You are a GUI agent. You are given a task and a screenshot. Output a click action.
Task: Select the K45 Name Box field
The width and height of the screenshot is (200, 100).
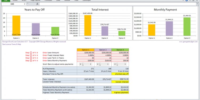coord(12,4)
